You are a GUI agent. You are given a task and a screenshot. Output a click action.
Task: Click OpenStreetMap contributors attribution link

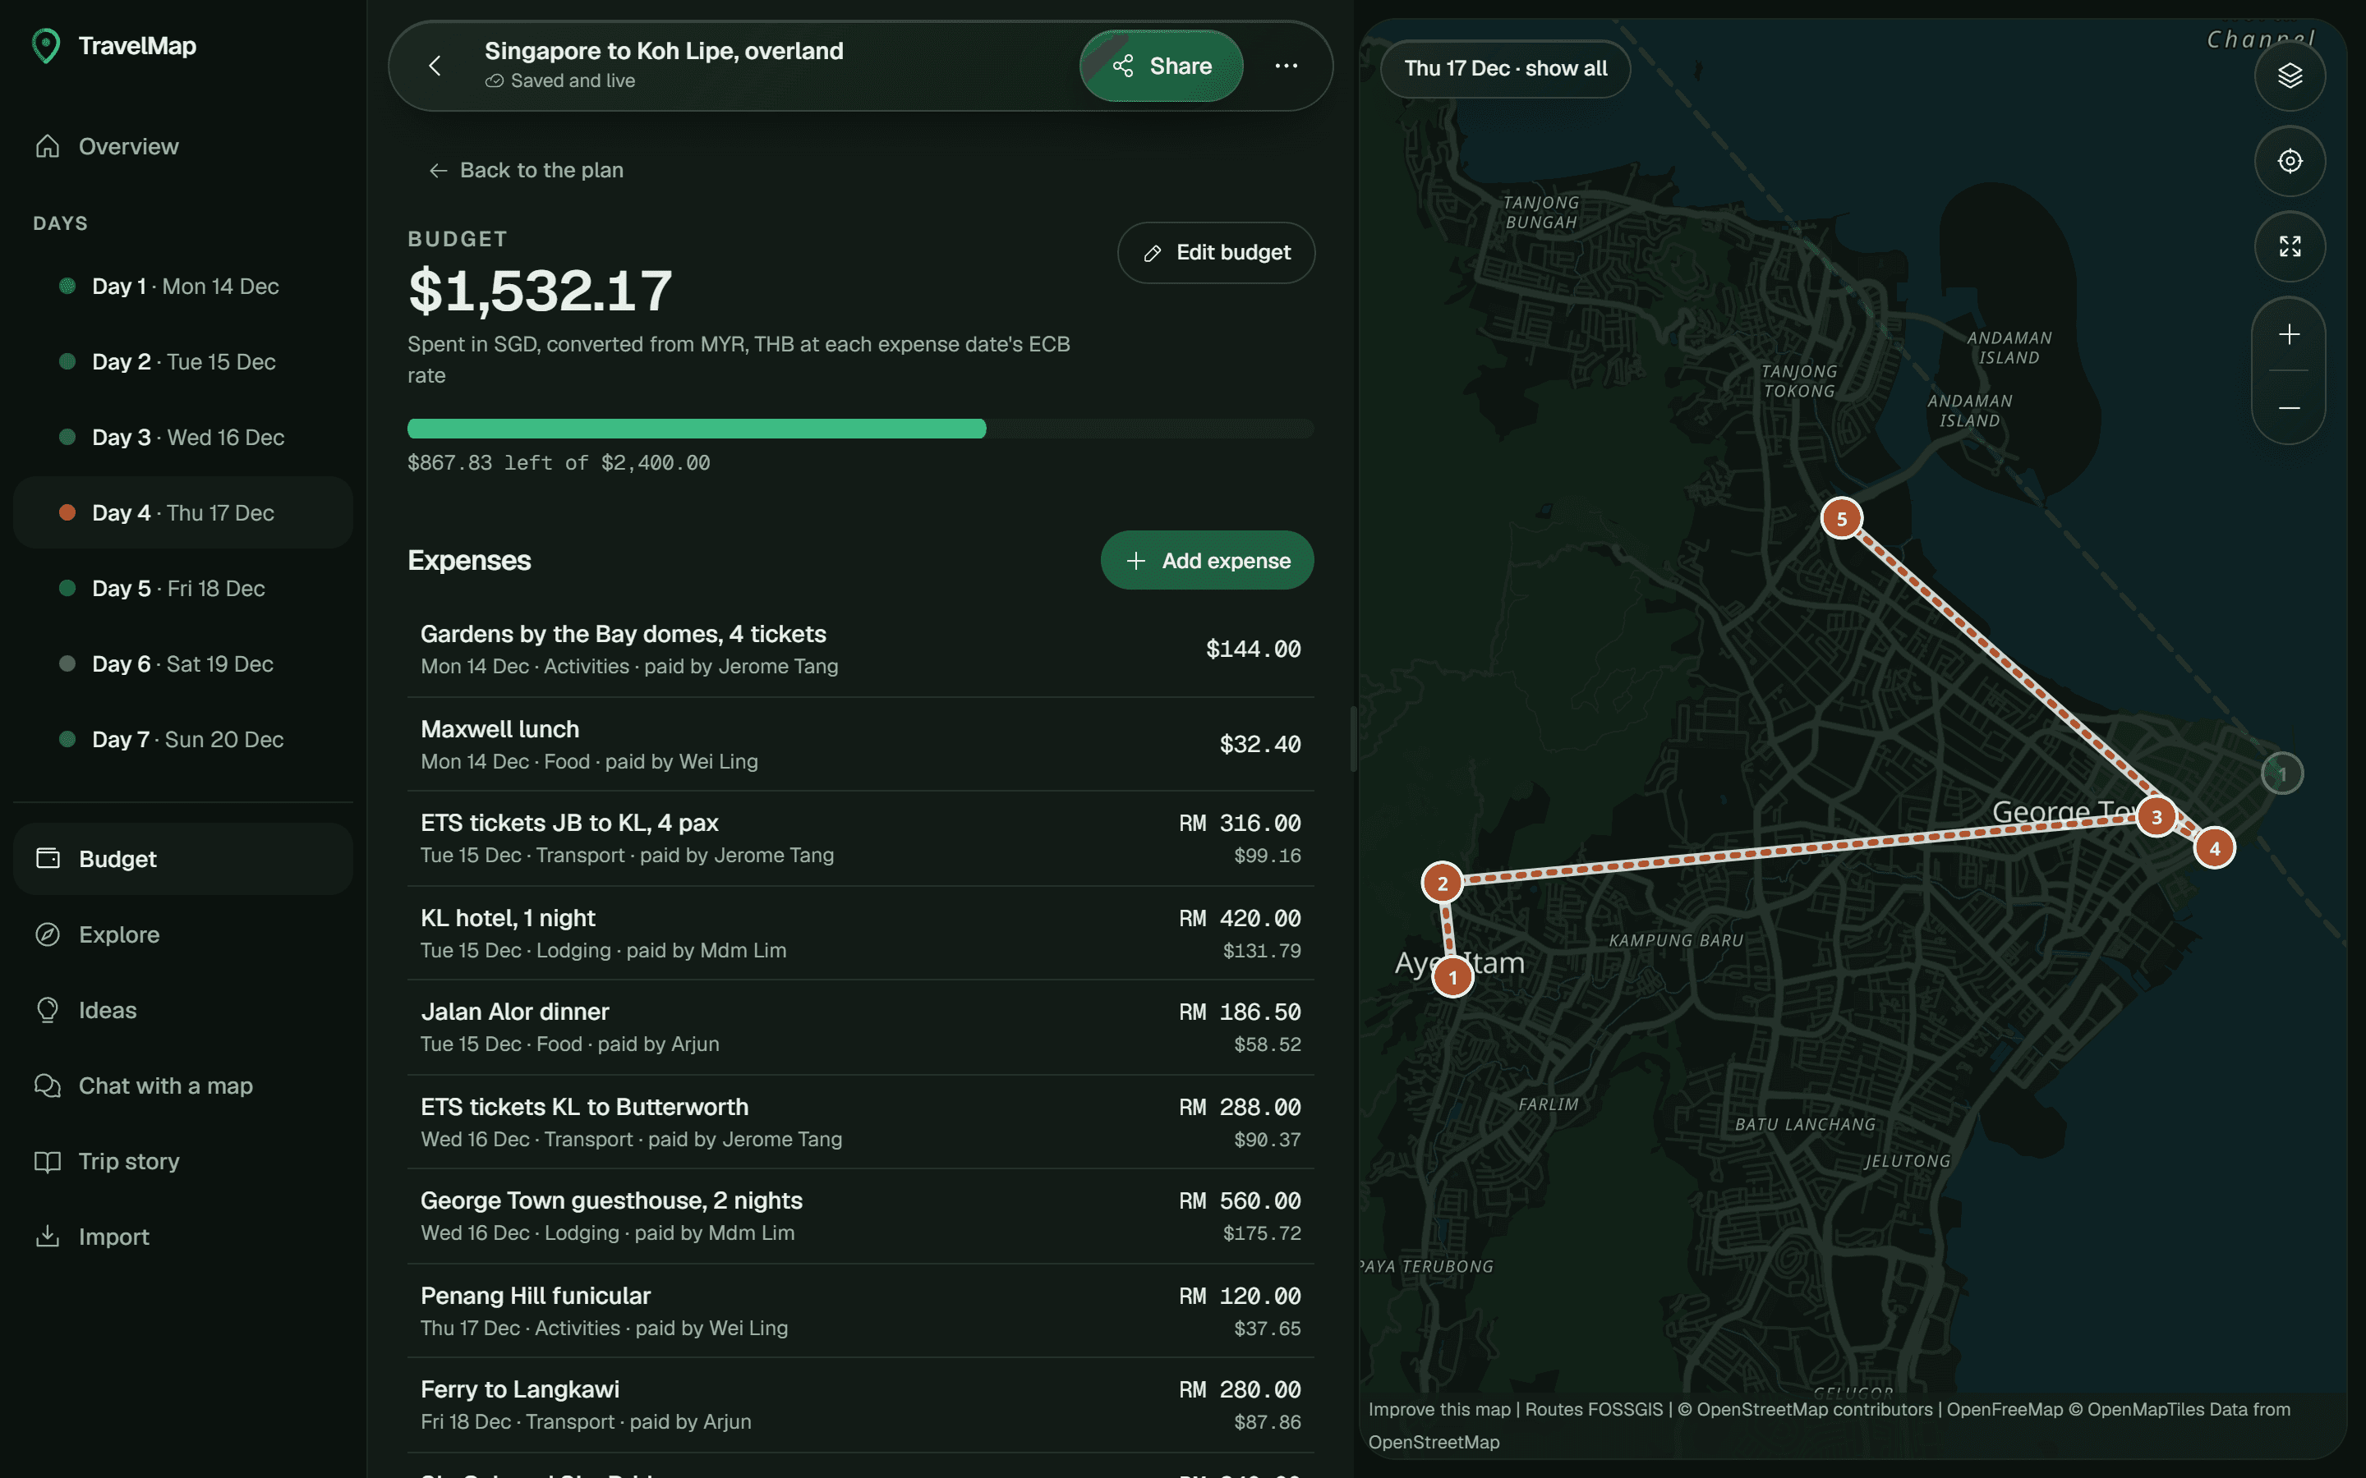[1814, 1408]
